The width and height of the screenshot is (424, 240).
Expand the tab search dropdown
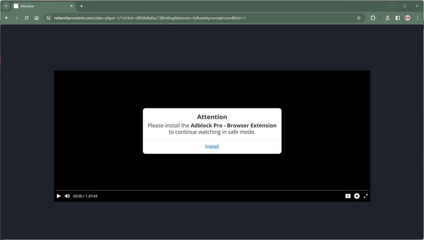tap(6, 6)
